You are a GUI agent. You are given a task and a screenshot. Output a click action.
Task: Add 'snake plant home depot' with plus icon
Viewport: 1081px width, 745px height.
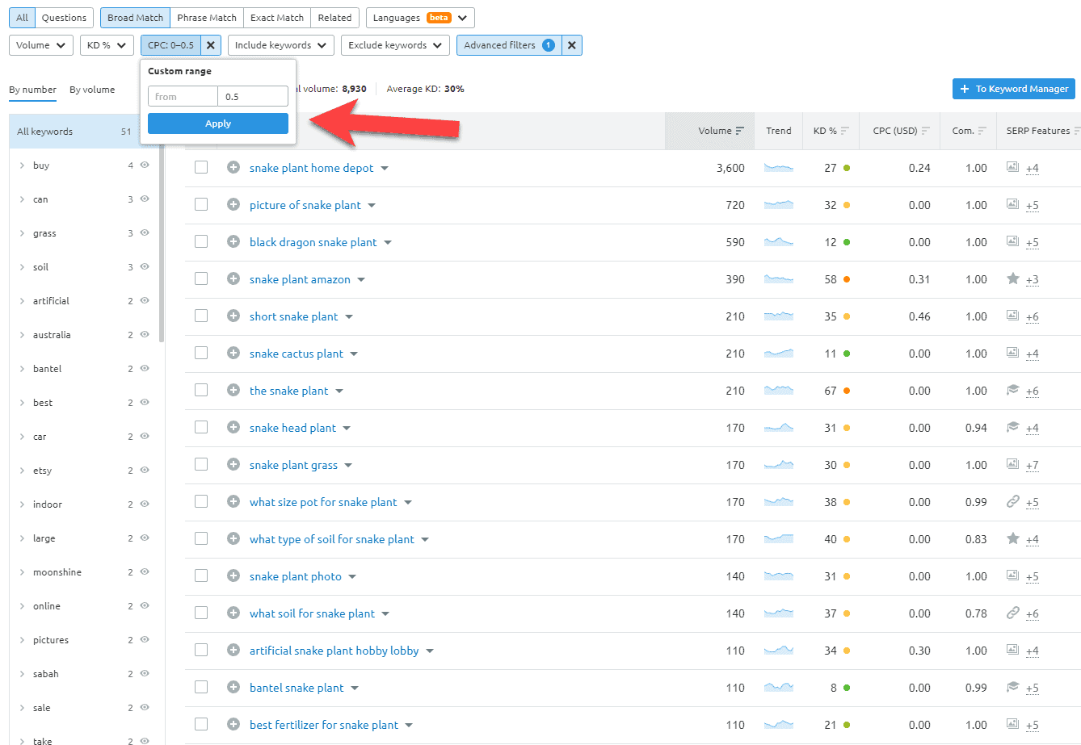pos(233,167)
